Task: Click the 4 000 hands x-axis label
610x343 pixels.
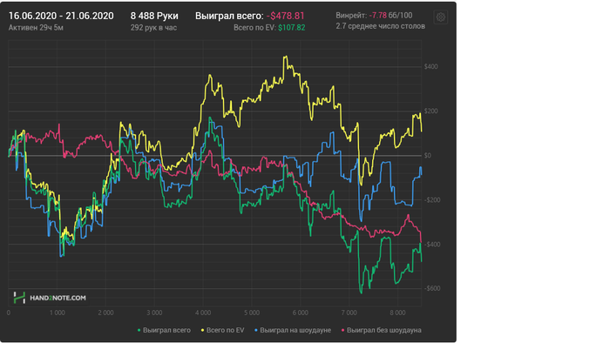Action: pos(203,313)
